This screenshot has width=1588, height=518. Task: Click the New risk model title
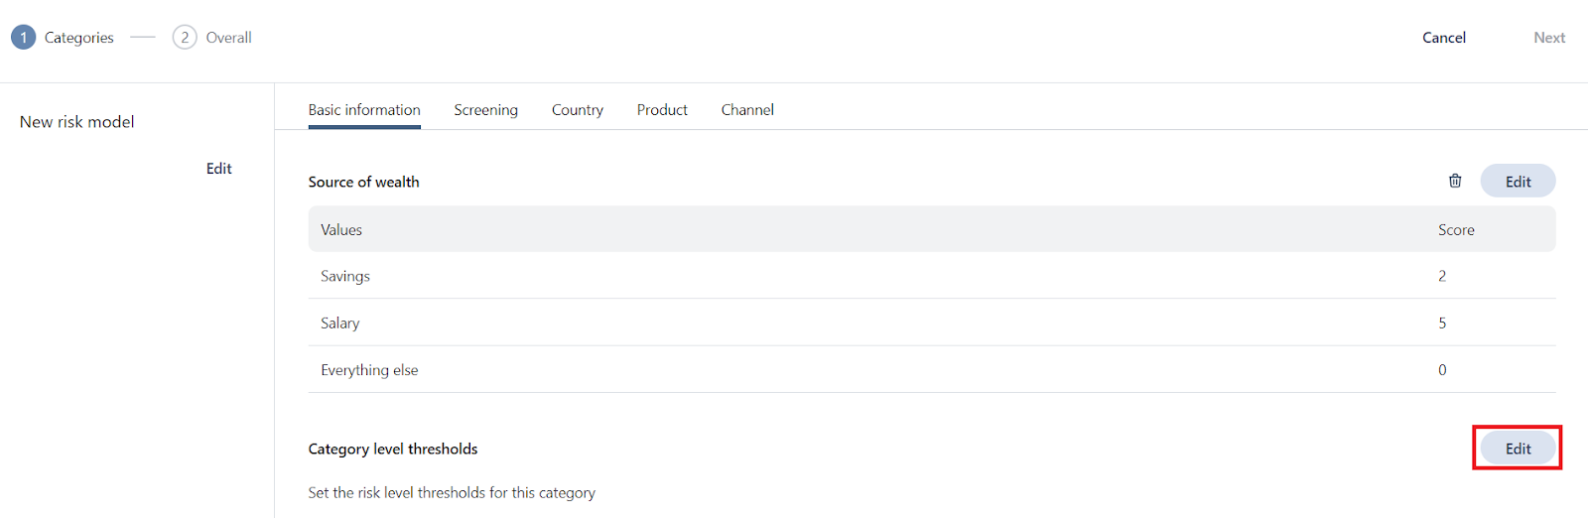tap(77, 122)
